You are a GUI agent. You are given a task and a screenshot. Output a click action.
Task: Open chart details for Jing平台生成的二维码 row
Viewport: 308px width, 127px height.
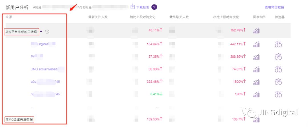point(256,31)
